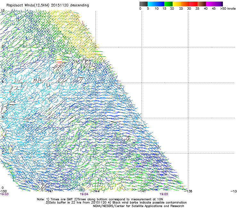
Task: Click the '>50 knots' legend label
Action: pyautogui.click(x=228, y=9)
